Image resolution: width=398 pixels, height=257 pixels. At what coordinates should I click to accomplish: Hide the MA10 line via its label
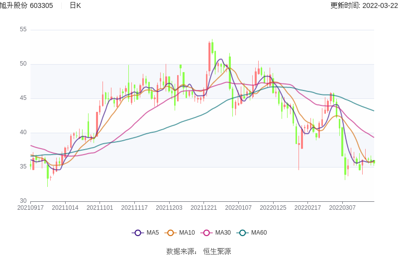tap(187, 233)
